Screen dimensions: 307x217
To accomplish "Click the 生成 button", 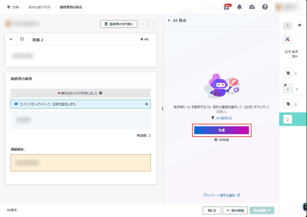I will click(222, 130).
